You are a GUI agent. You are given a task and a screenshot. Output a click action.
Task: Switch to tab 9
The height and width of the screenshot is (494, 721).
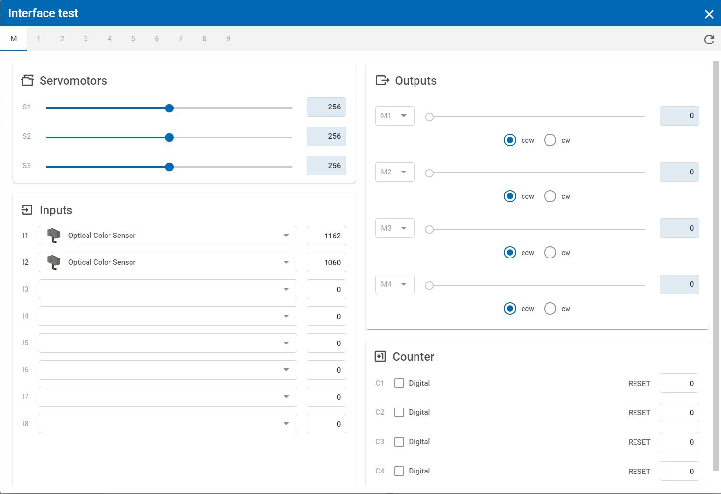point(228,39)
